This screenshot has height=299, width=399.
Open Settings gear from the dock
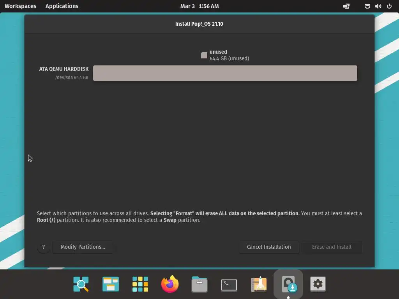pyautogui.click(x=318, y=284)
